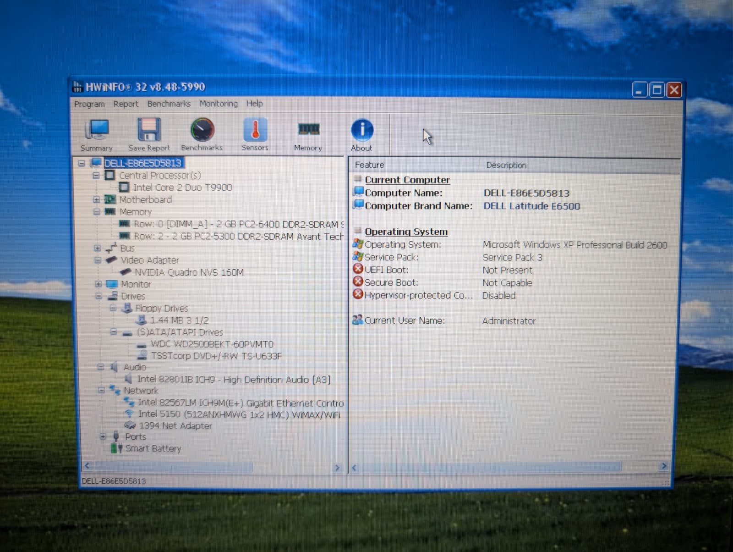This screenshot has width=733, height=552.
Task: Click the Audio speaker icon
Action: pyautogui.click(x=114, y=367)
